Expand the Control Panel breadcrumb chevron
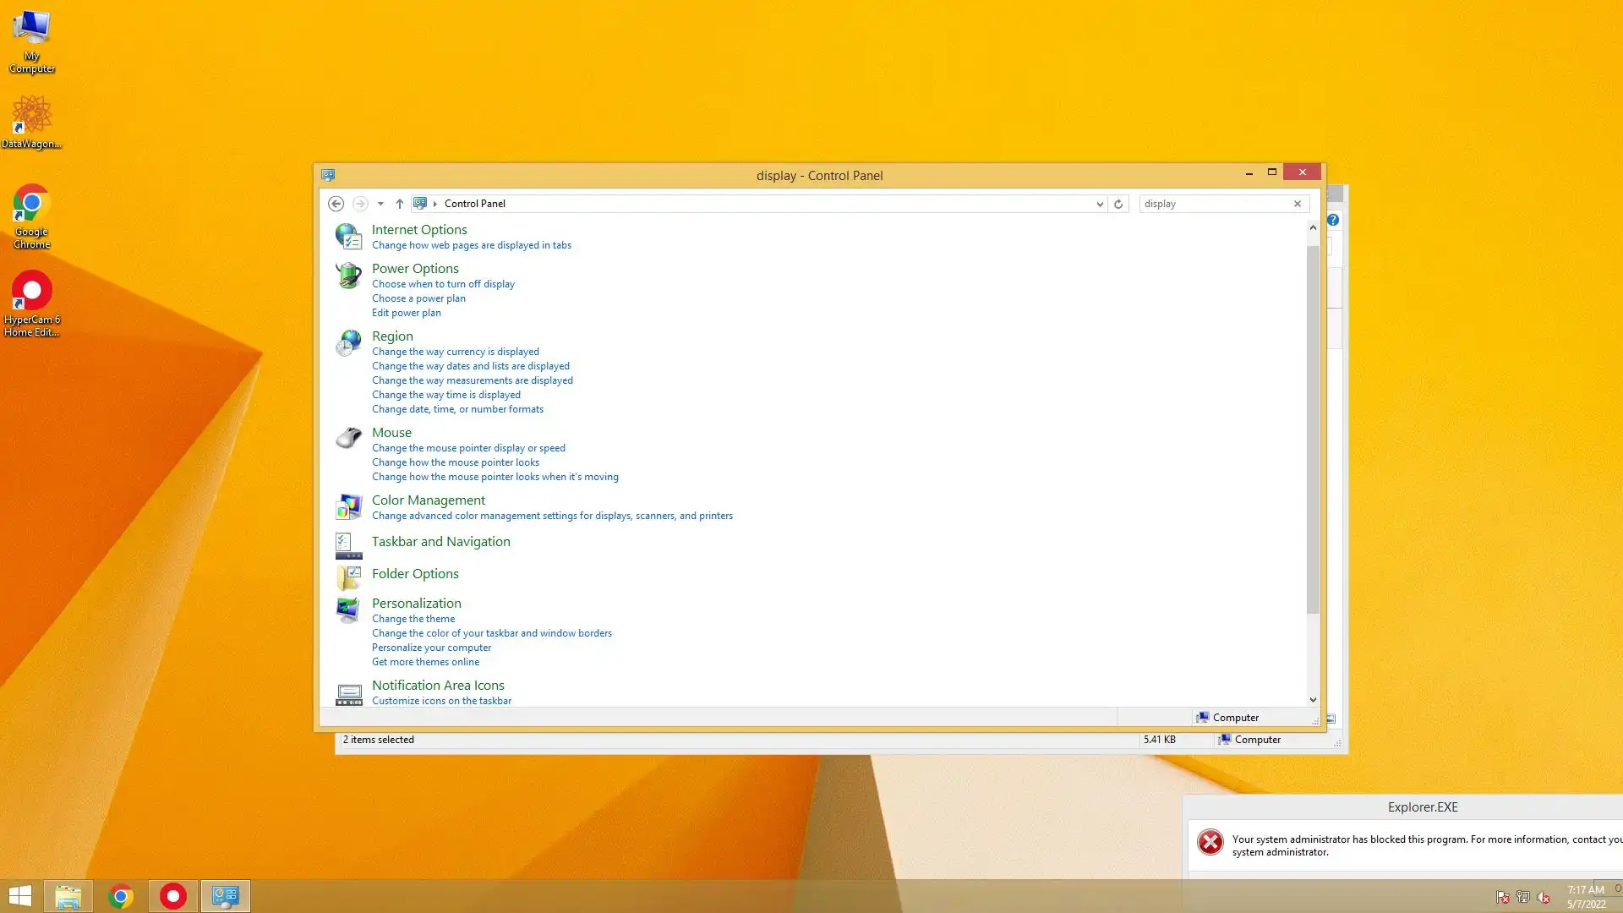1623x913 pixels. click(x=435, y=204)
